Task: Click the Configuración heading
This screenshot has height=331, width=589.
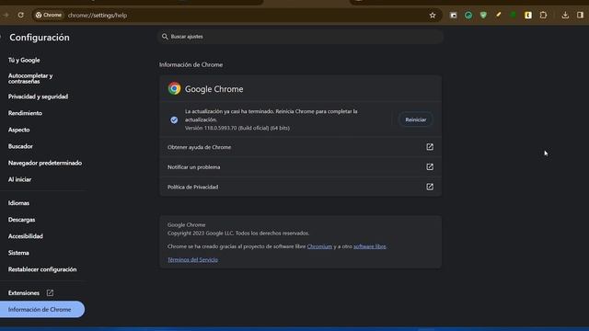Action: point(40,37)
